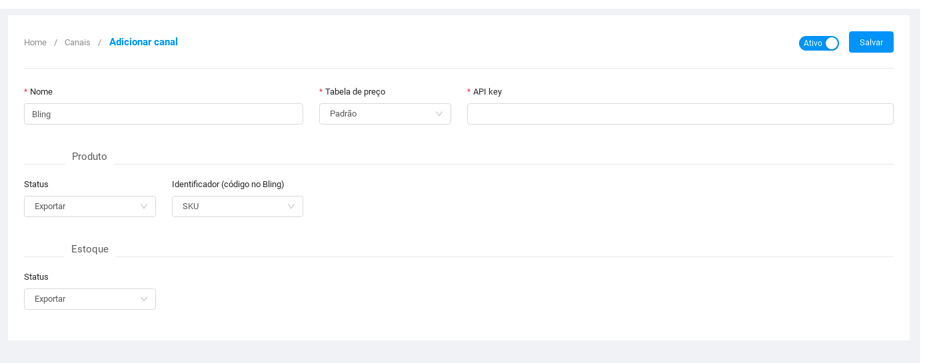The width and height of the screenshot is (925, 363).
Task: Click the Identificador (código no Bling) label
Action: click(228, 184)
